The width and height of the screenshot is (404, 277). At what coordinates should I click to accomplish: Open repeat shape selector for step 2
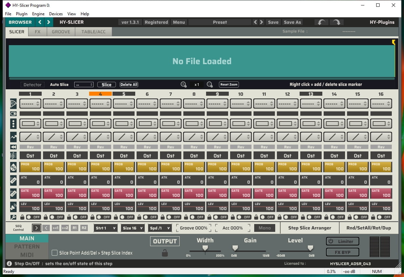(x=54, y=124)
